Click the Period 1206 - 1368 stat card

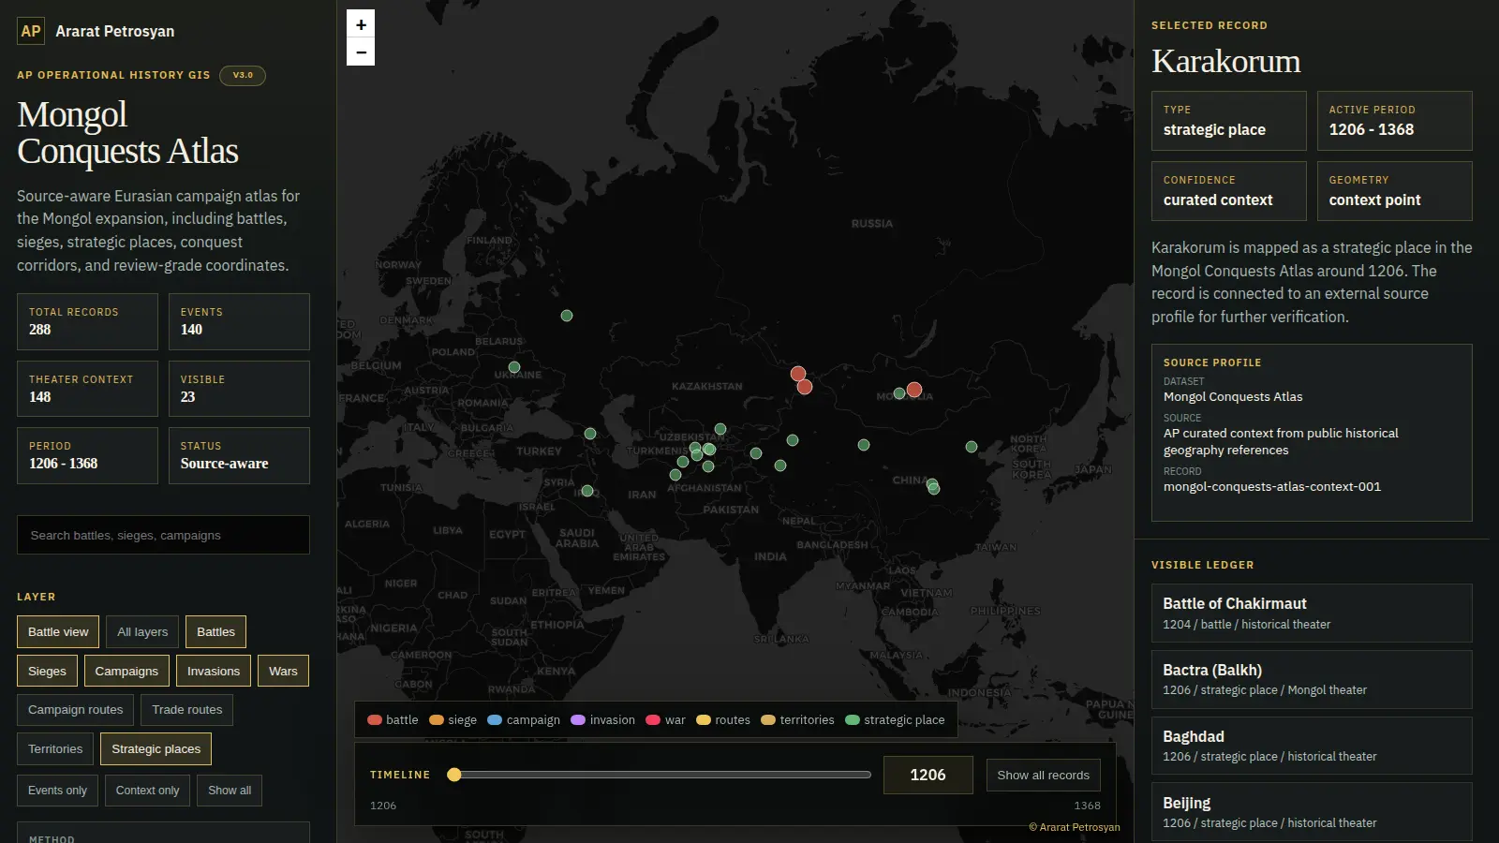tap(87, 455)
